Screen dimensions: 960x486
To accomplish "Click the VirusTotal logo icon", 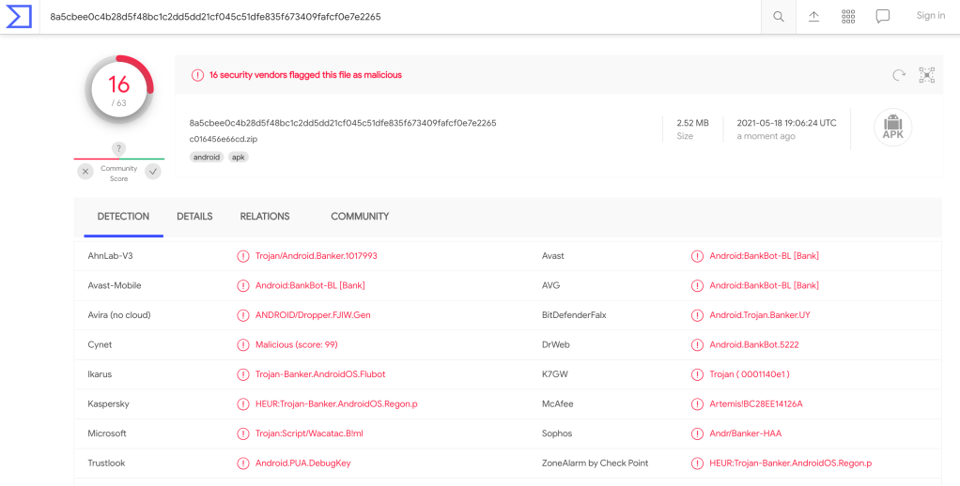I will [19, 16].
